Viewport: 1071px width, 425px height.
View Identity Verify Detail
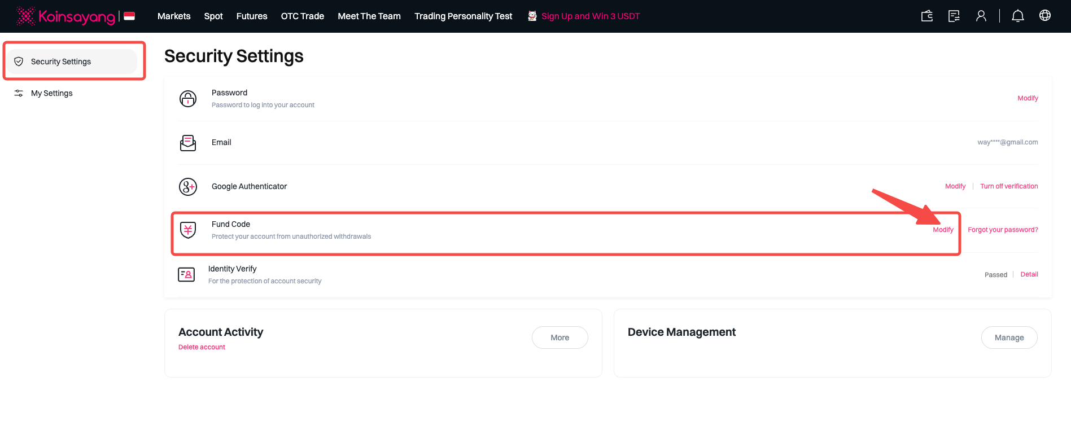pyautogui.click(x=1029, y=274)
